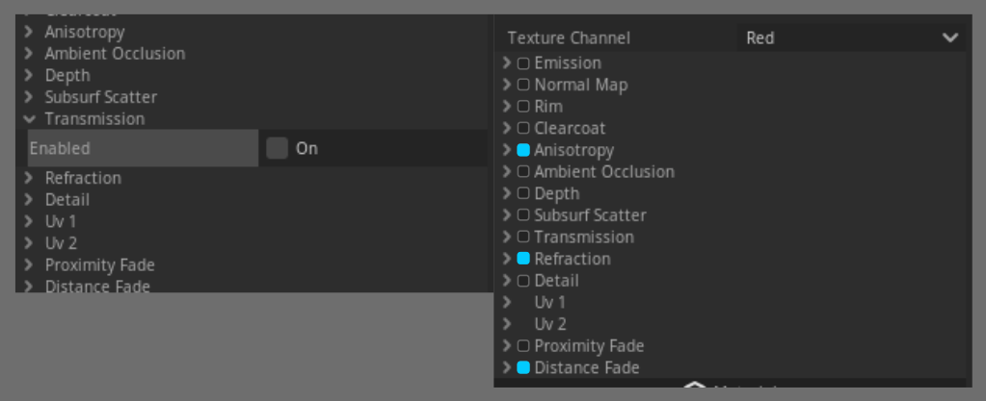This screenshot has width=986, height=401.
Task: Disable the Anisotropy blue checkbox
Action: pos(523,150)
